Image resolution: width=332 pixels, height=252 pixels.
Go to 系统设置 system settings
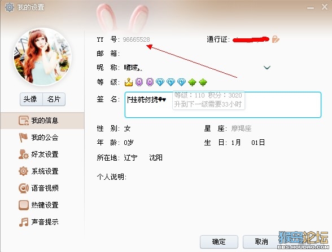click(42, 171)
